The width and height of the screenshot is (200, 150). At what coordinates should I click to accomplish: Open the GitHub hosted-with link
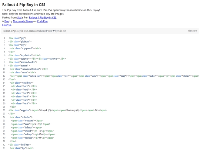point(62,31)
